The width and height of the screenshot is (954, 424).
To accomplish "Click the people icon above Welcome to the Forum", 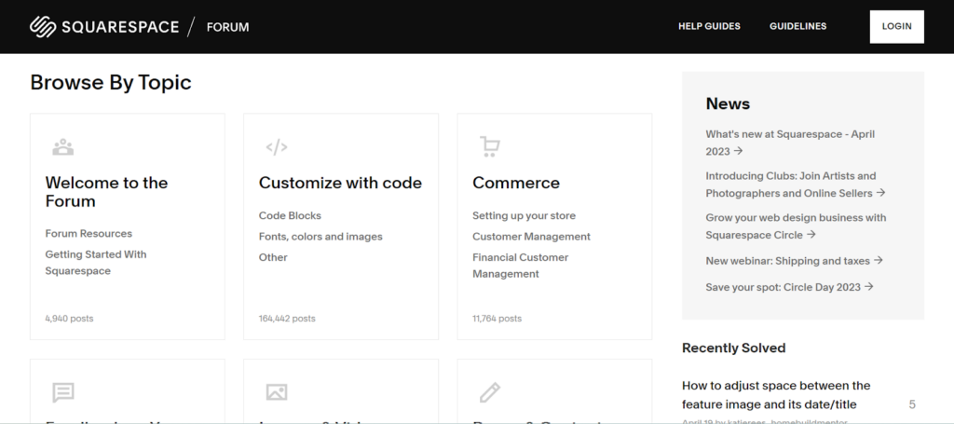I will click(x=62, y=147).
